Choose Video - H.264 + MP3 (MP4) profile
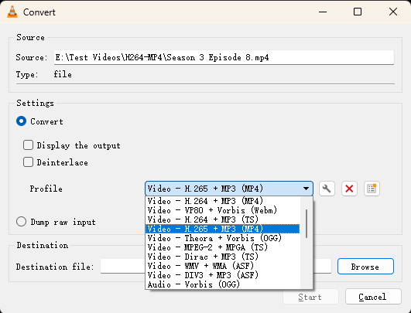411x313 pixels. click(x=223, y=201)
